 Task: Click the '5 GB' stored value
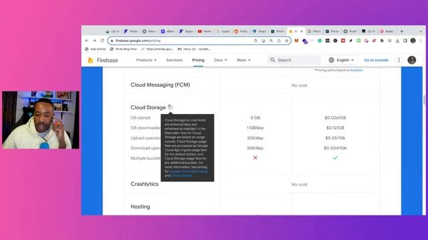[255, 118]
